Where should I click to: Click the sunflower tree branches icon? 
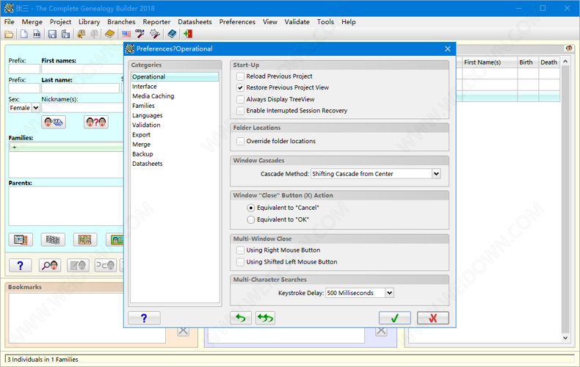tap(81, 34)
